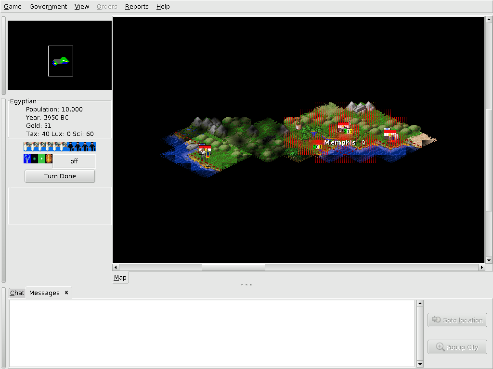Switch to the Chat tab
Screen dimensions: 493x369
17,293
